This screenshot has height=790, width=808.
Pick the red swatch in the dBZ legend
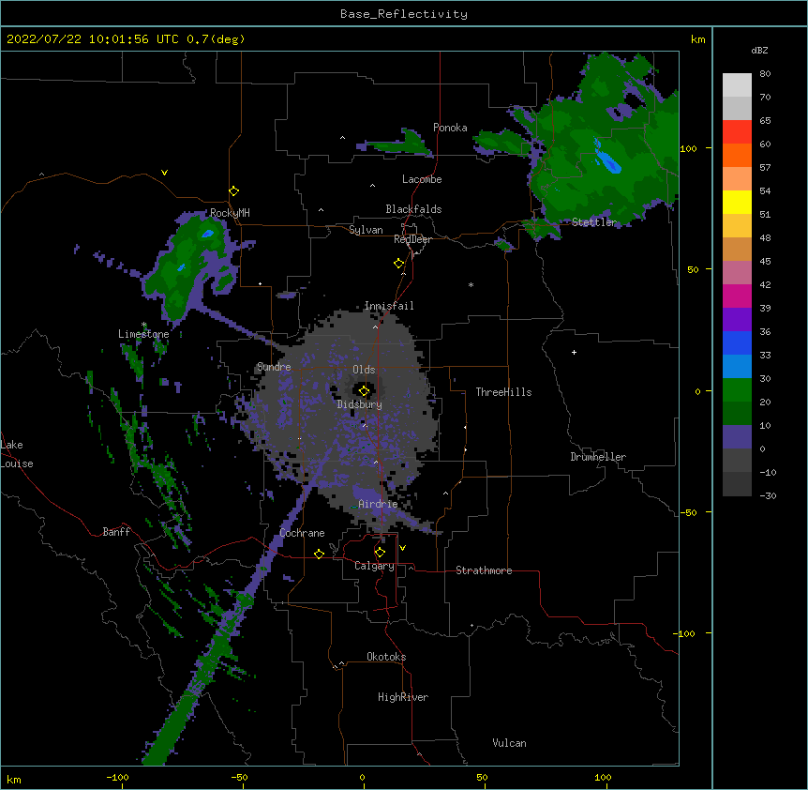tap(737, 132)
